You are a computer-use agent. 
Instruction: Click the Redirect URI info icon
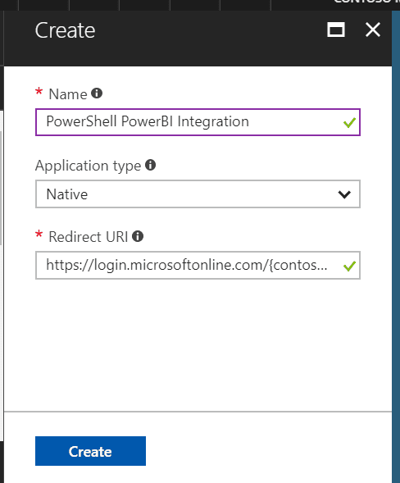click(138, 236)
